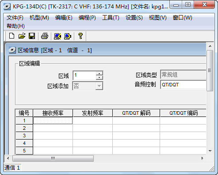Click the 区域类型 field showing 常规组
The width and height of the screenshot is (218, 175).
point(183,74)
